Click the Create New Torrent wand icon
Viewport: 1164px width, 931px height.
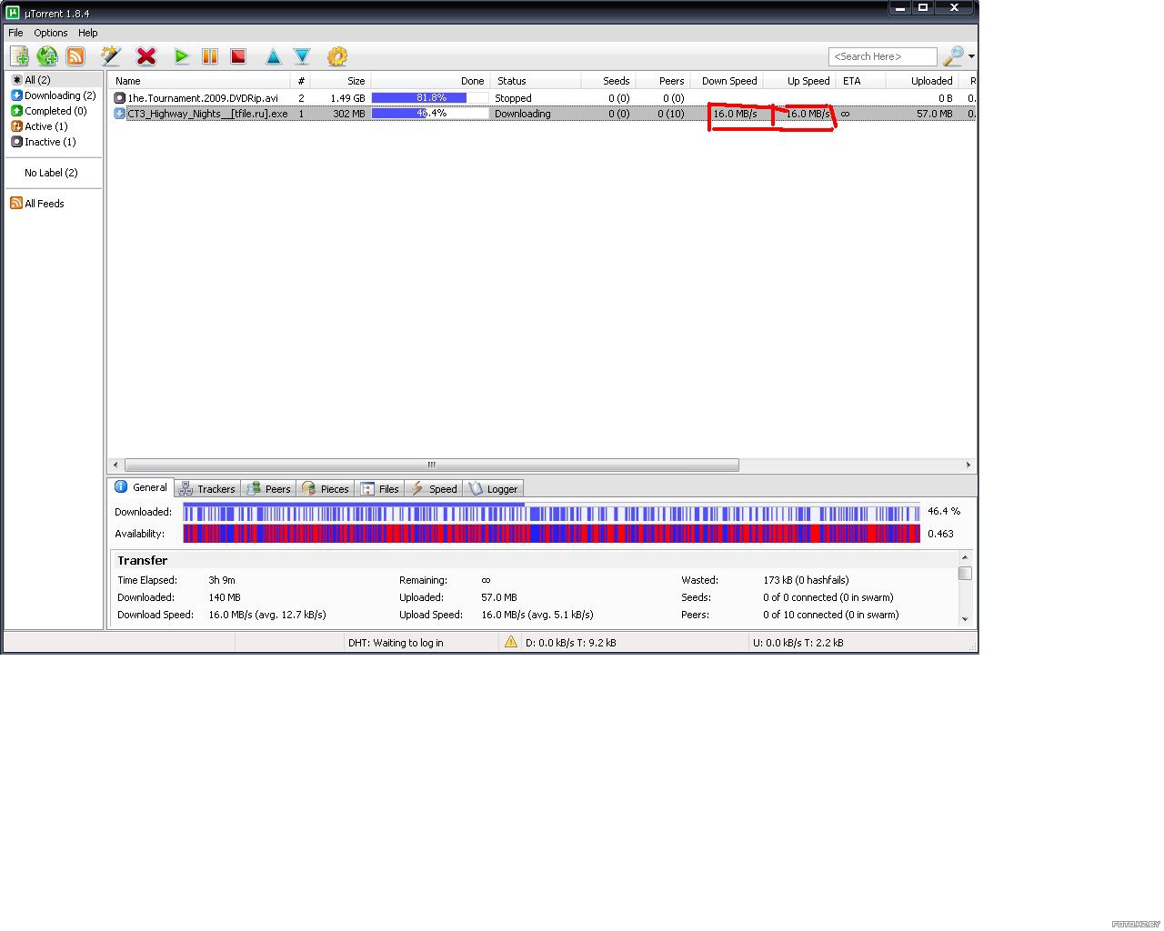111,56
